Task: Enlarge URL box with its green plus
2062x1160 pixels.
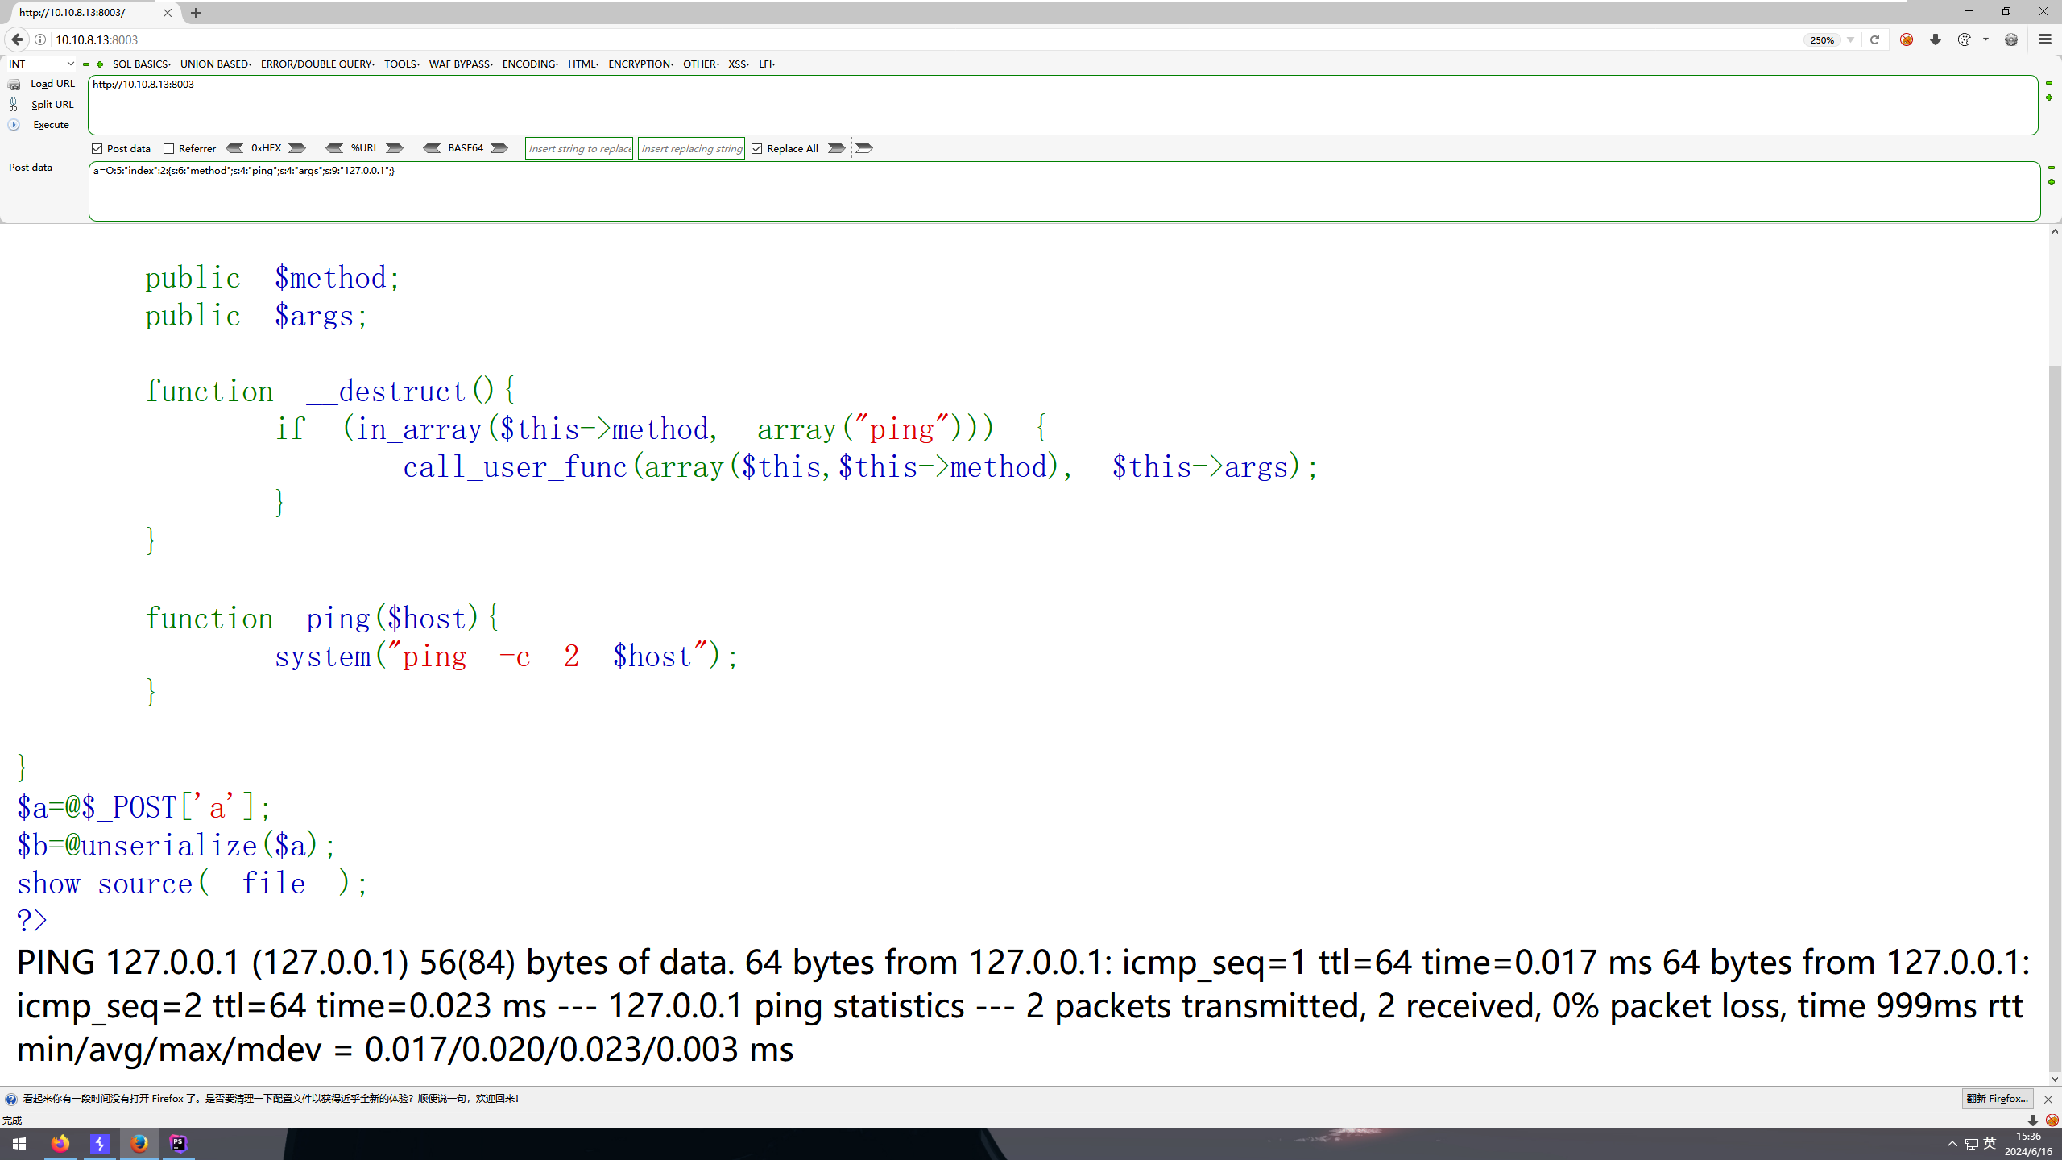Action: (x=2049, y=97)
